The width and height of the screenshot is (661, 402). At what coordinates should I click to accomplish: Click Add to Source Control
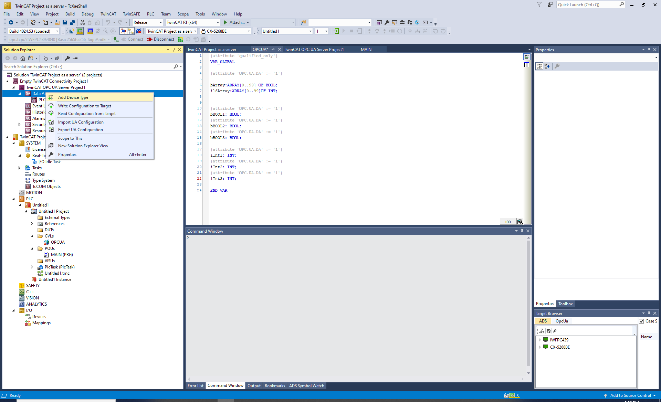tap(630, 395)
